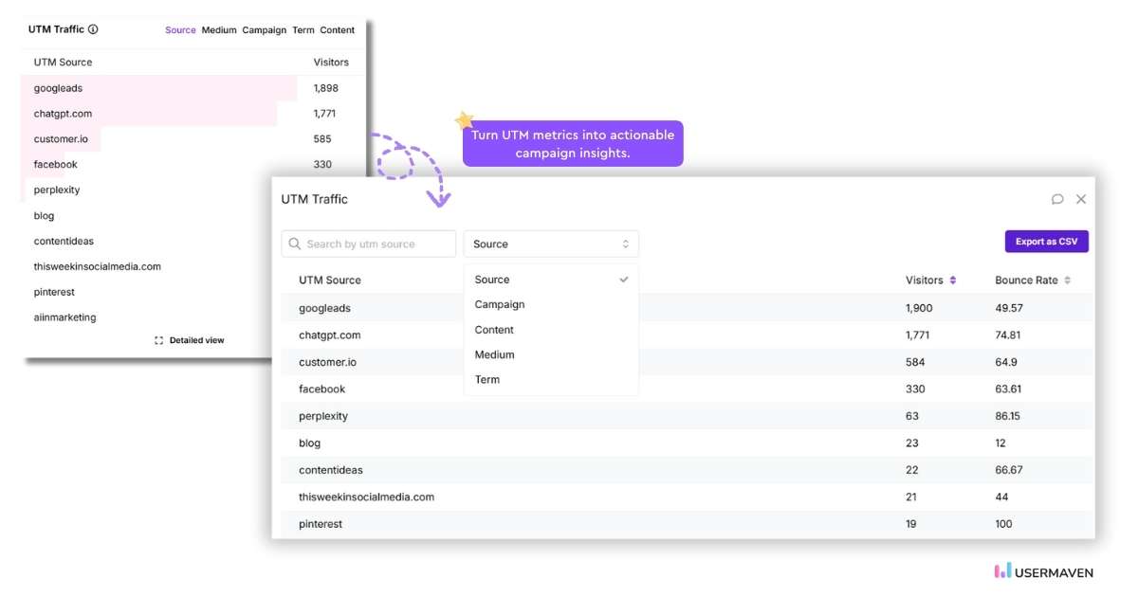Click customer.io in small widget list
The image size is (1138, 597).
coord(61,139)
